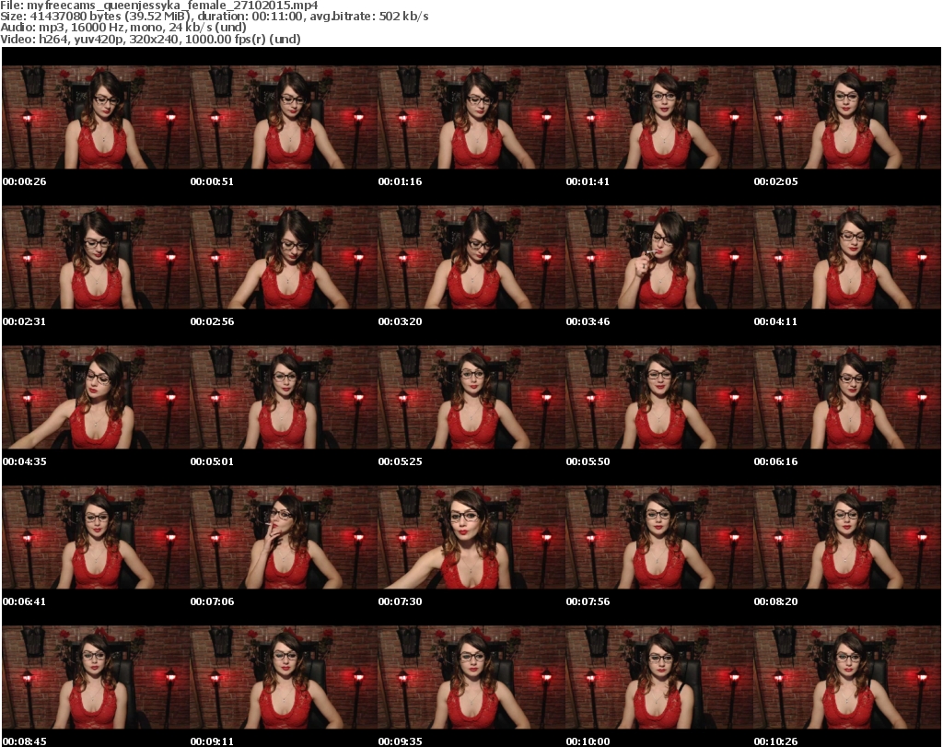Click the frame timestamped 00:04:35

click(96, 398)
